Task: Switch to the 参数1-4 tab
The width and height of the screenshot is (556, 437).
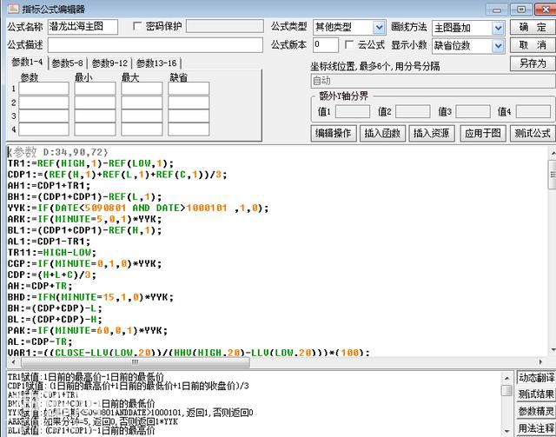Action: coord(27,63)
